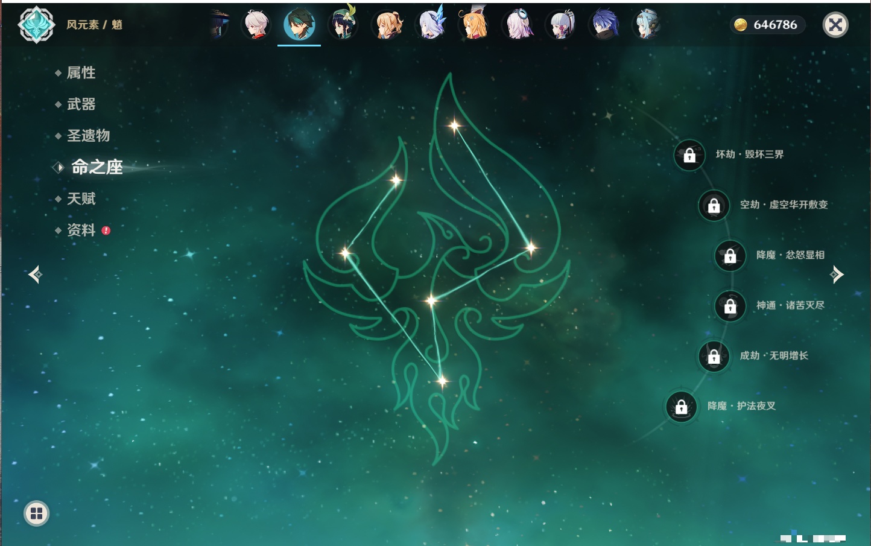Viewport: 871px width, 546px height.
Task: Go to previous character with left arrow
Action: (x=35, y=275)
